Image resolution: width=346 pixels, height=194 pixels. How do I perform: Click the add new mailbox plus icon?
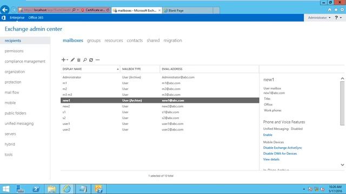pos(63,60)
